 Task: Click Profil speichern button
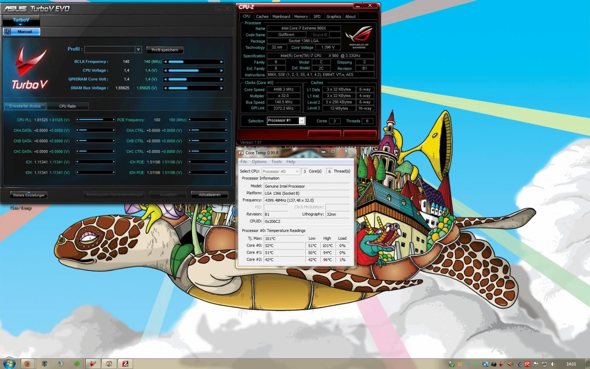(165, 50)
